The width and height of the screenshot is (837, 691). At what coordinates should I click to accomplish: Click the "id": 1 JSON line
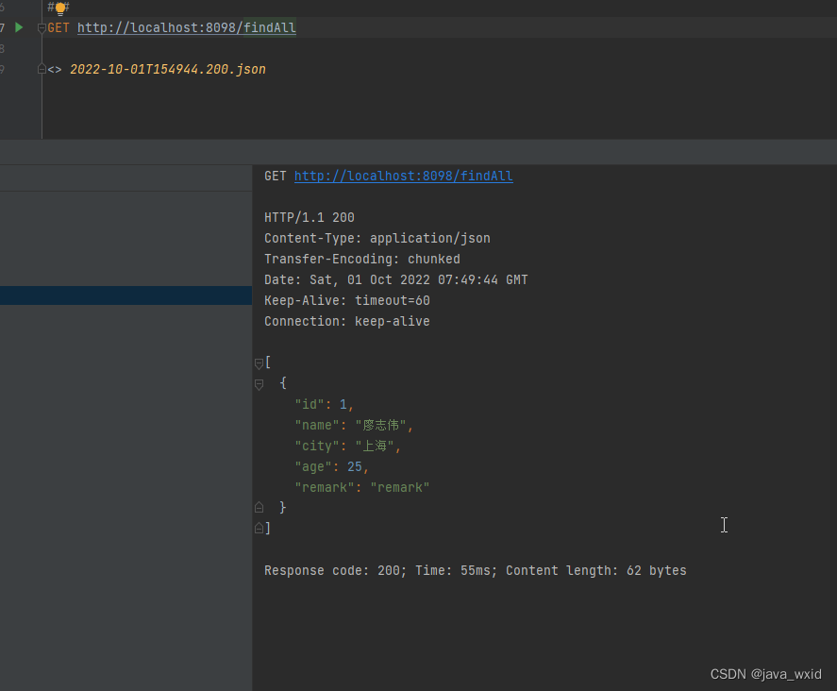324,404
